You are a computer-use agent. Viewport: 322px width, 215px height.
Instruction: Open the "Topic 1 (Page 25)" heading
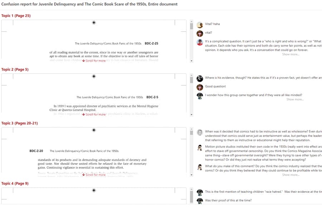coord(16,16)
